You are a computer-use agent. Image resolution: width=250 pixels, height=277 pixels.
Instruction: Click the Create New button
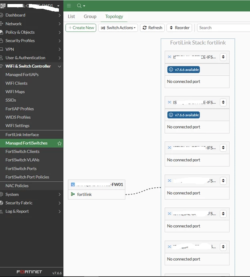[x=81, y=28]
